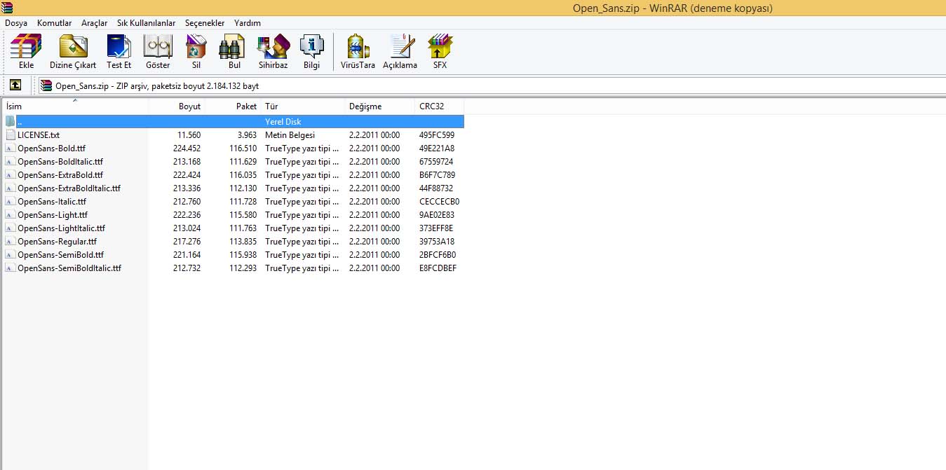Select LICENSE.txt in the file list
The height and width of the screenshot is (470, 946).
coord(39,135)
